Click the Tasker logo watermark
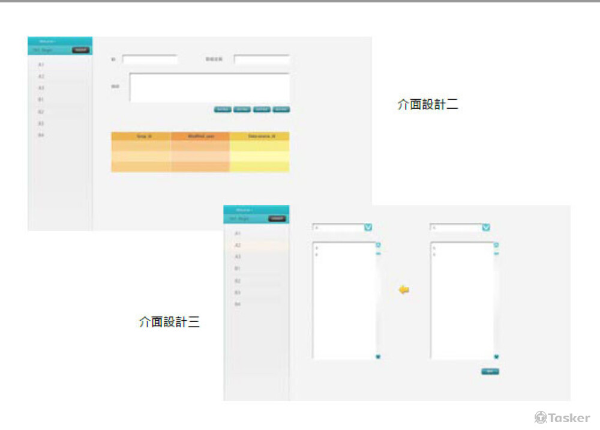 coord(562,417)
